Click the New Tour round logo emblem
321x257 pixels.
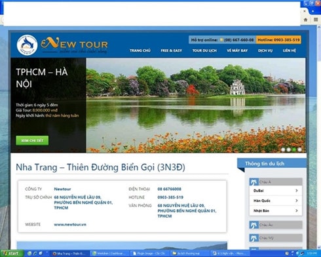click(28, 45)
